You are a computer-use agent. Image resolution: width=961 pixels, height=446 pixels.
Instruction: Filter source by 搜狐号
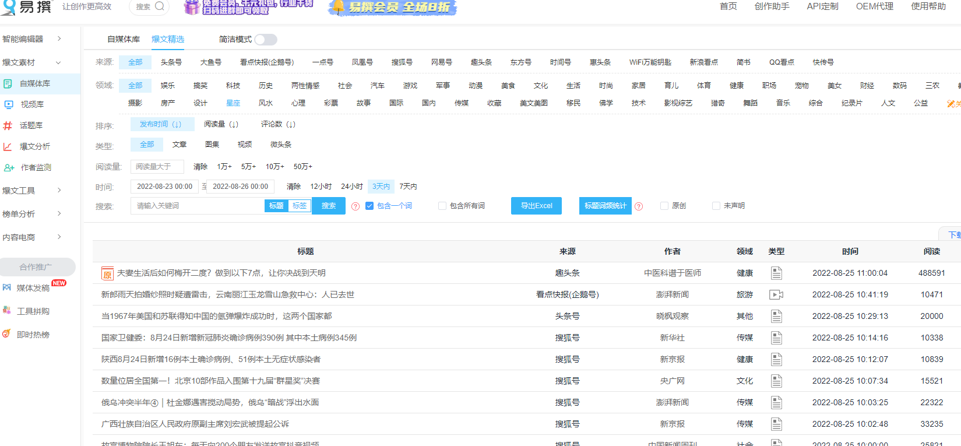(402, 62)
